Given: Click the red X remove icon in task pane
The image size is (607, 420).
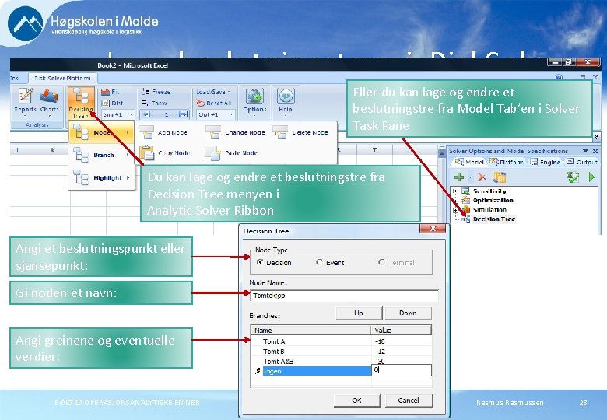Looking at the screenshot, I should (482, 177).
